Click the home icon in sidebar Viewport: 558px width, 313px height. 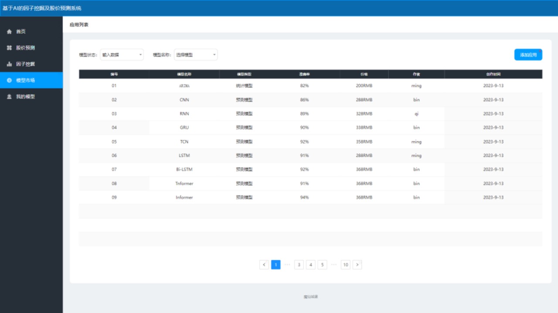[x=9, y=32]
